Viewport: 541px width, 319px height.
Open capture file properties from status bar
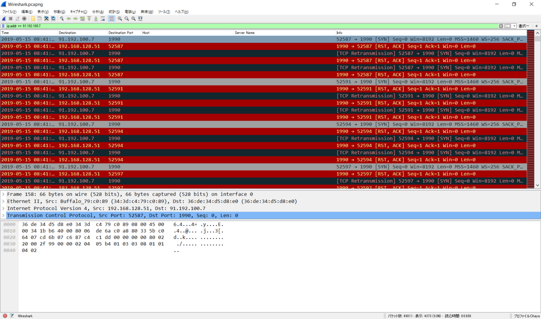click(12, 316)
